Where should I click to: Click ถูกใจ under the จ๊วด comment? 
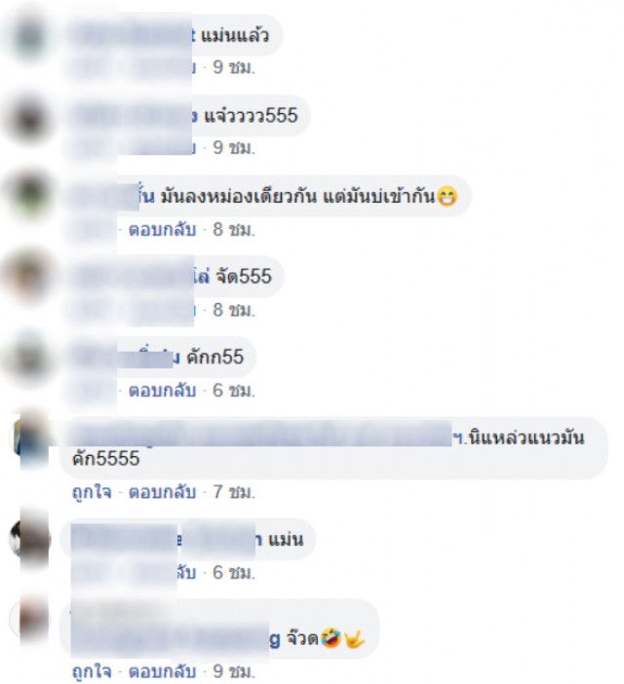click(92, 672)
